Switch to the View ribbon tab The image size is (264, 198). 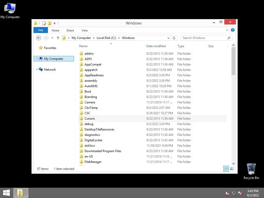[85, 30]
